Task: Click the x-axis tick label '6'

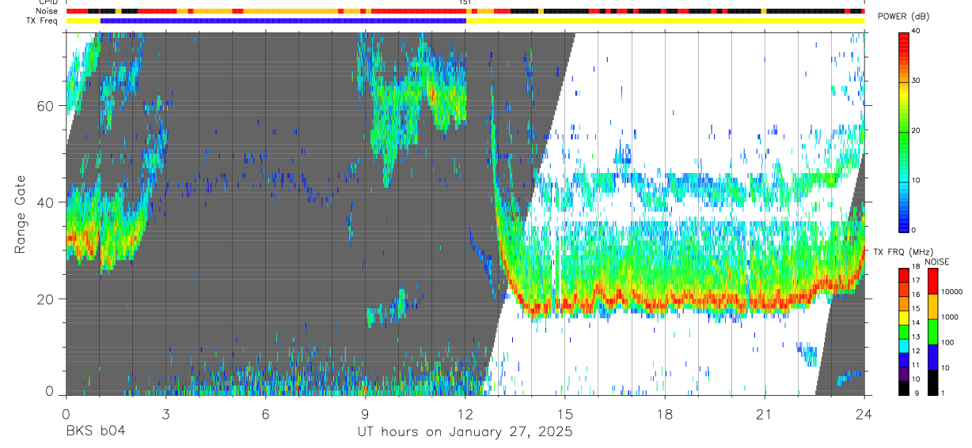Action: (x=265, y=415)
